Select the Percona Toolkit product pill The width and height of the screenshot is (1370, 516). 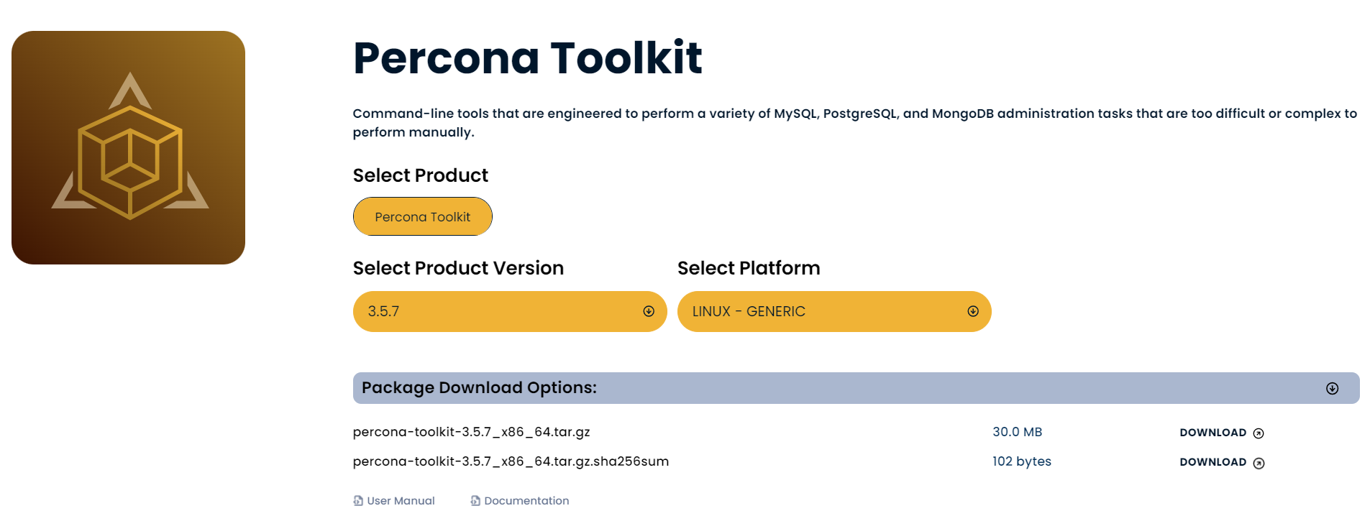[x=422, y=216]
